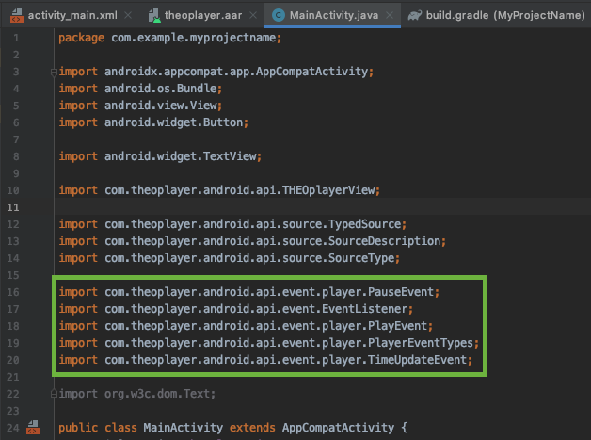Click the MainActivity.java class icon
The height and width of the screenshot is (440, 591).
coord(280,16)
